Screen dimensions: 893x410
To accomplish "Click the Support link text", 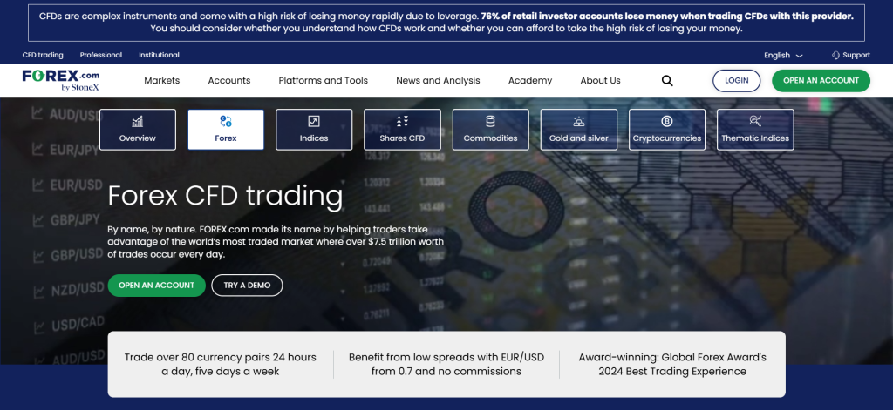I will point(856,55).
